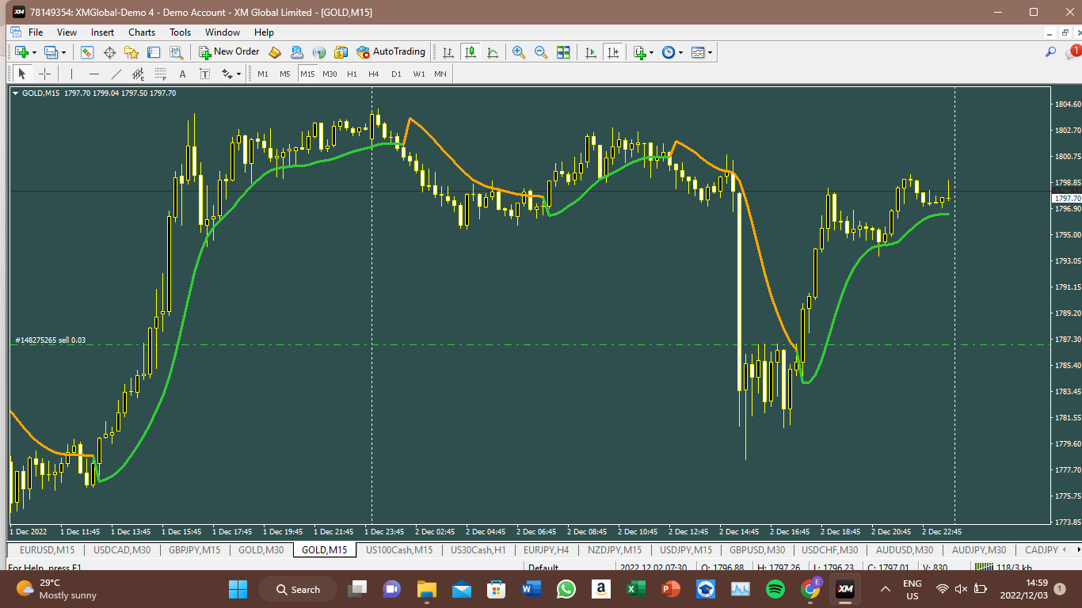Open the Strategy Tester magnifier icon

pyautogui.click(x=176, y=52)
